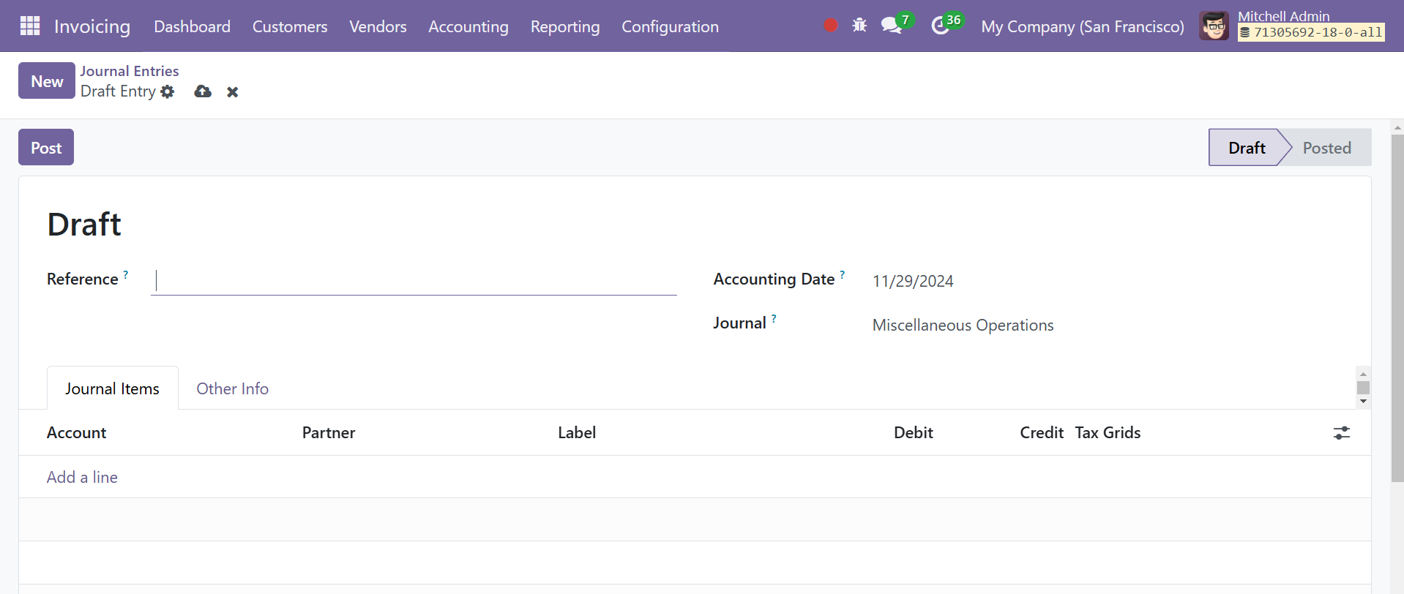Click the Post button
The width and height of the screenshot is (1404, 594).
click(46, 147)
